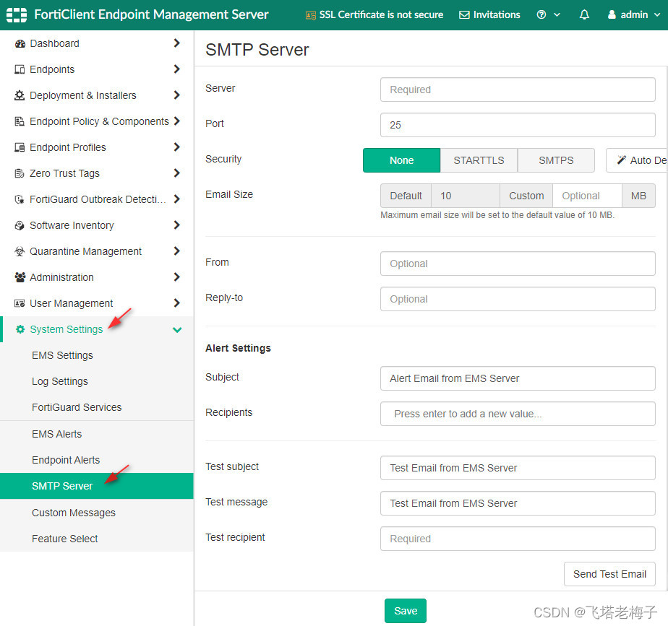Viewport: 668px width, 626px height.
Task: Open Endpoint Alerts submenu item
Action: pos(66,460)
